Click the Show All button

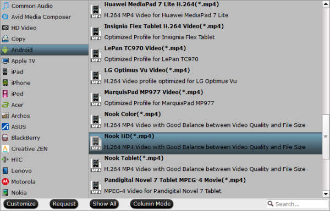click(x=105, y=204)
